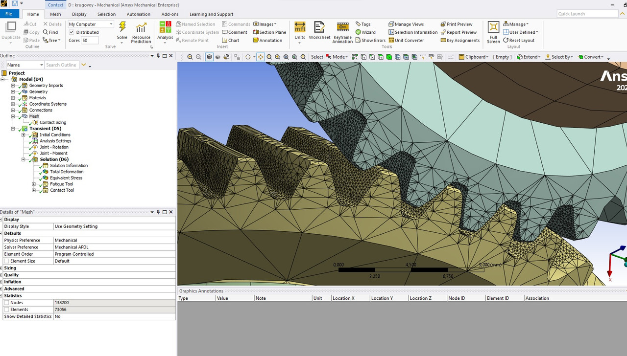
Task: Click the Duplicate icon
Action: click(x=11, y=27)
